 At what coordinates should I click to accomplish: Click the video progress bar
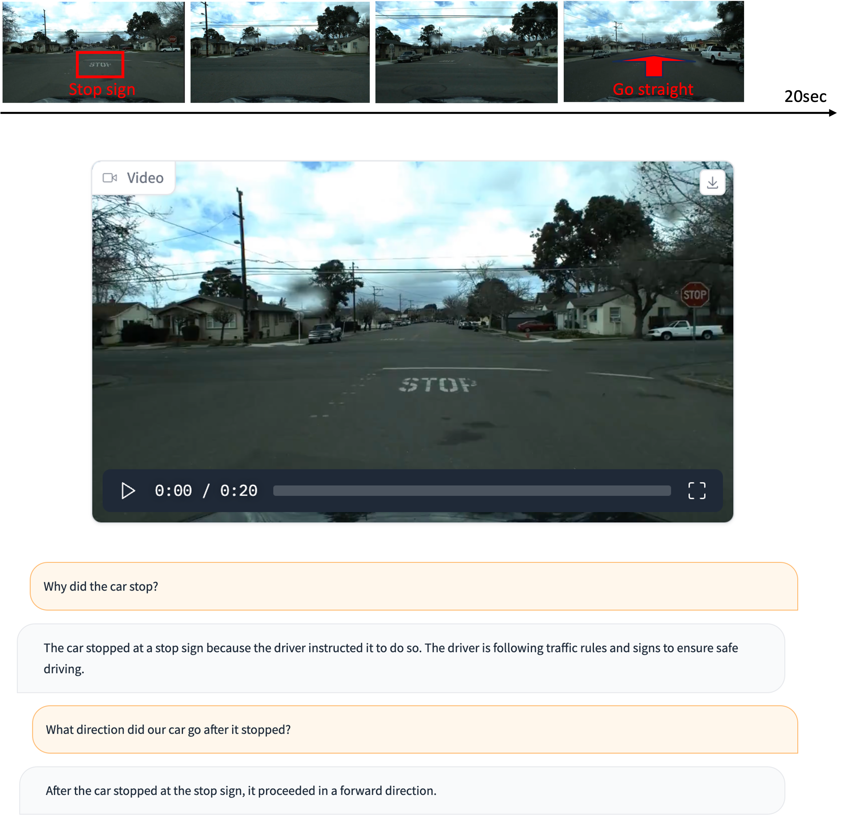tap(472, 491)
